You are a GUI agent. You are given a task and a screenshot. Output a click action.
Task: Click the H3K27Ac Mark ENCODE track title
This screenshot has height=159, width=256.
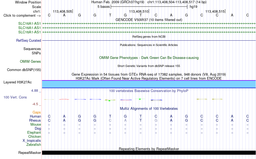point(149,79)
